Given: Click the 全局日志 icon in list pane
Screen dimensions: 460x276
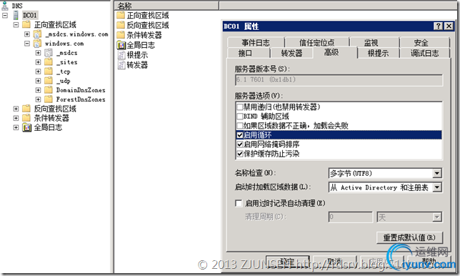Looking at the screenshot, I should pyautogui.click(x=121, y=45).
